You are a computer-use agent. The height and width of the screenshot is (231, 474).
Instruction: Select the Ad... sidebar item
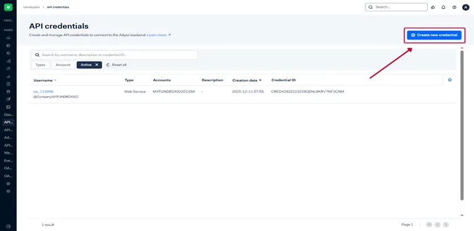8,137
